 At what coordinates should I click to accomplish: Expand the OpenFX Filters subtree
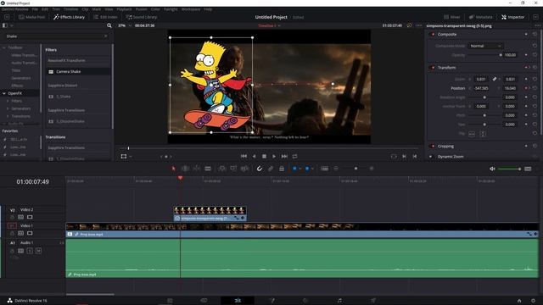pyautogui.click(x=8, y=101)
